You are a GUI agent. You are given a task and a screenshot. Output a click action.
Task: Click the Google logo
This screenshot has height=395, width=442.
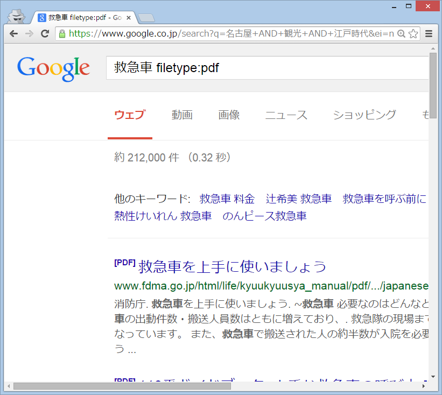click(x=53, y=68)
